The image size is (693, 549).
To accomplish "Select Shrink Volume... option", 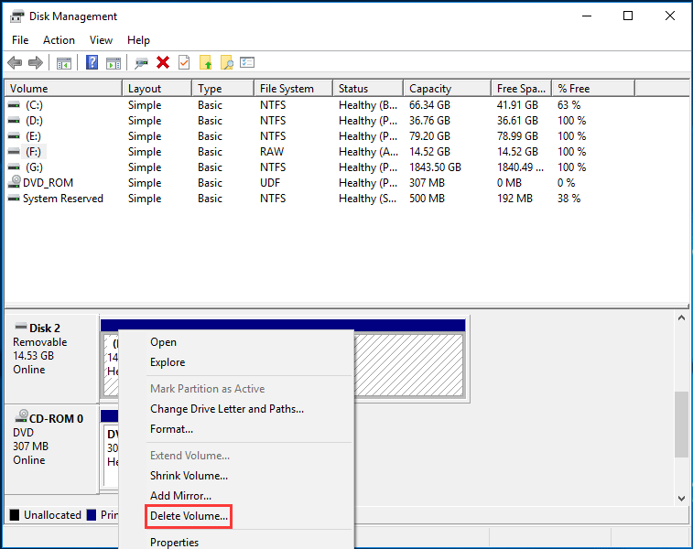I will pyautogui.click(x=189, y=476).
